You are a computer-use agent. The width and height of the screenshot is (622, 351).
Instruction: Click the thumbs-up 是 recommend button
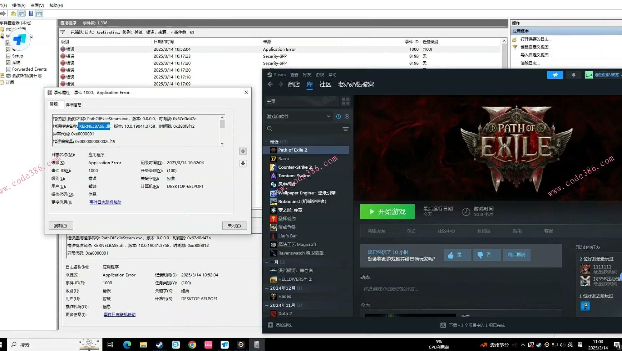point(457,255)
